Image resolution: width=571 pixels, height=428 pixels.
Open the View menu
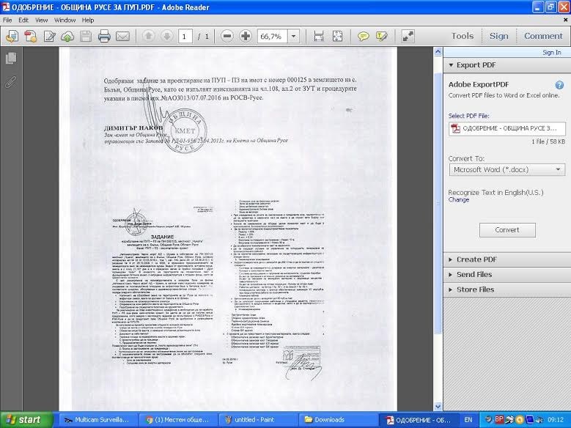[x=42, y=20]
